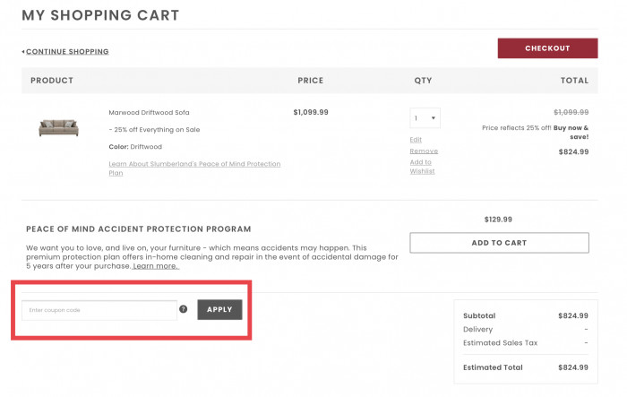627x397 pixels.
Task: Click the Estimated Total amount in summary
Action: pos(573,367)
